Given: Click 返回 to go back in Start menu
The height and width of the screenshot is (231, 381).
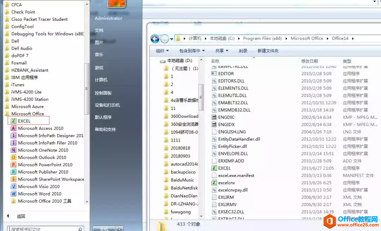Looking at the screenshot, I should [x=21, y=216].
